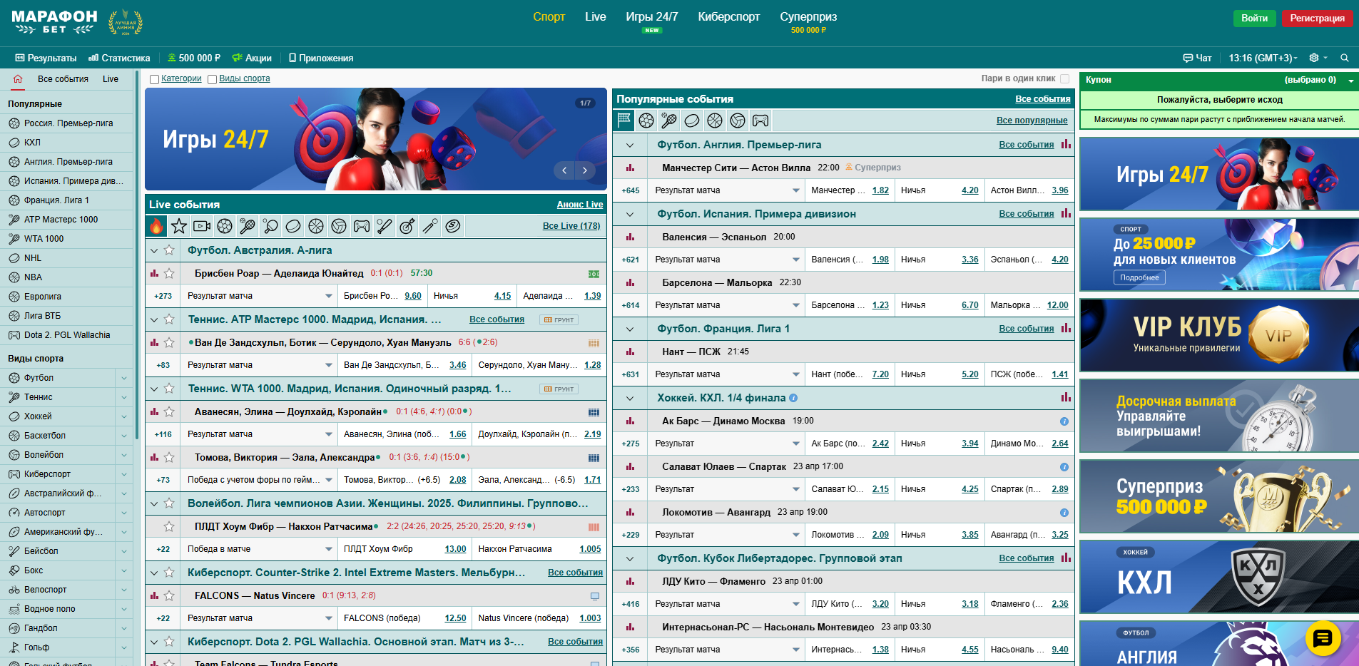Open Dota 2. PGL Wallachia in sidebar
This screenshot has width=1359, height=666.
(x=67, y=335)
